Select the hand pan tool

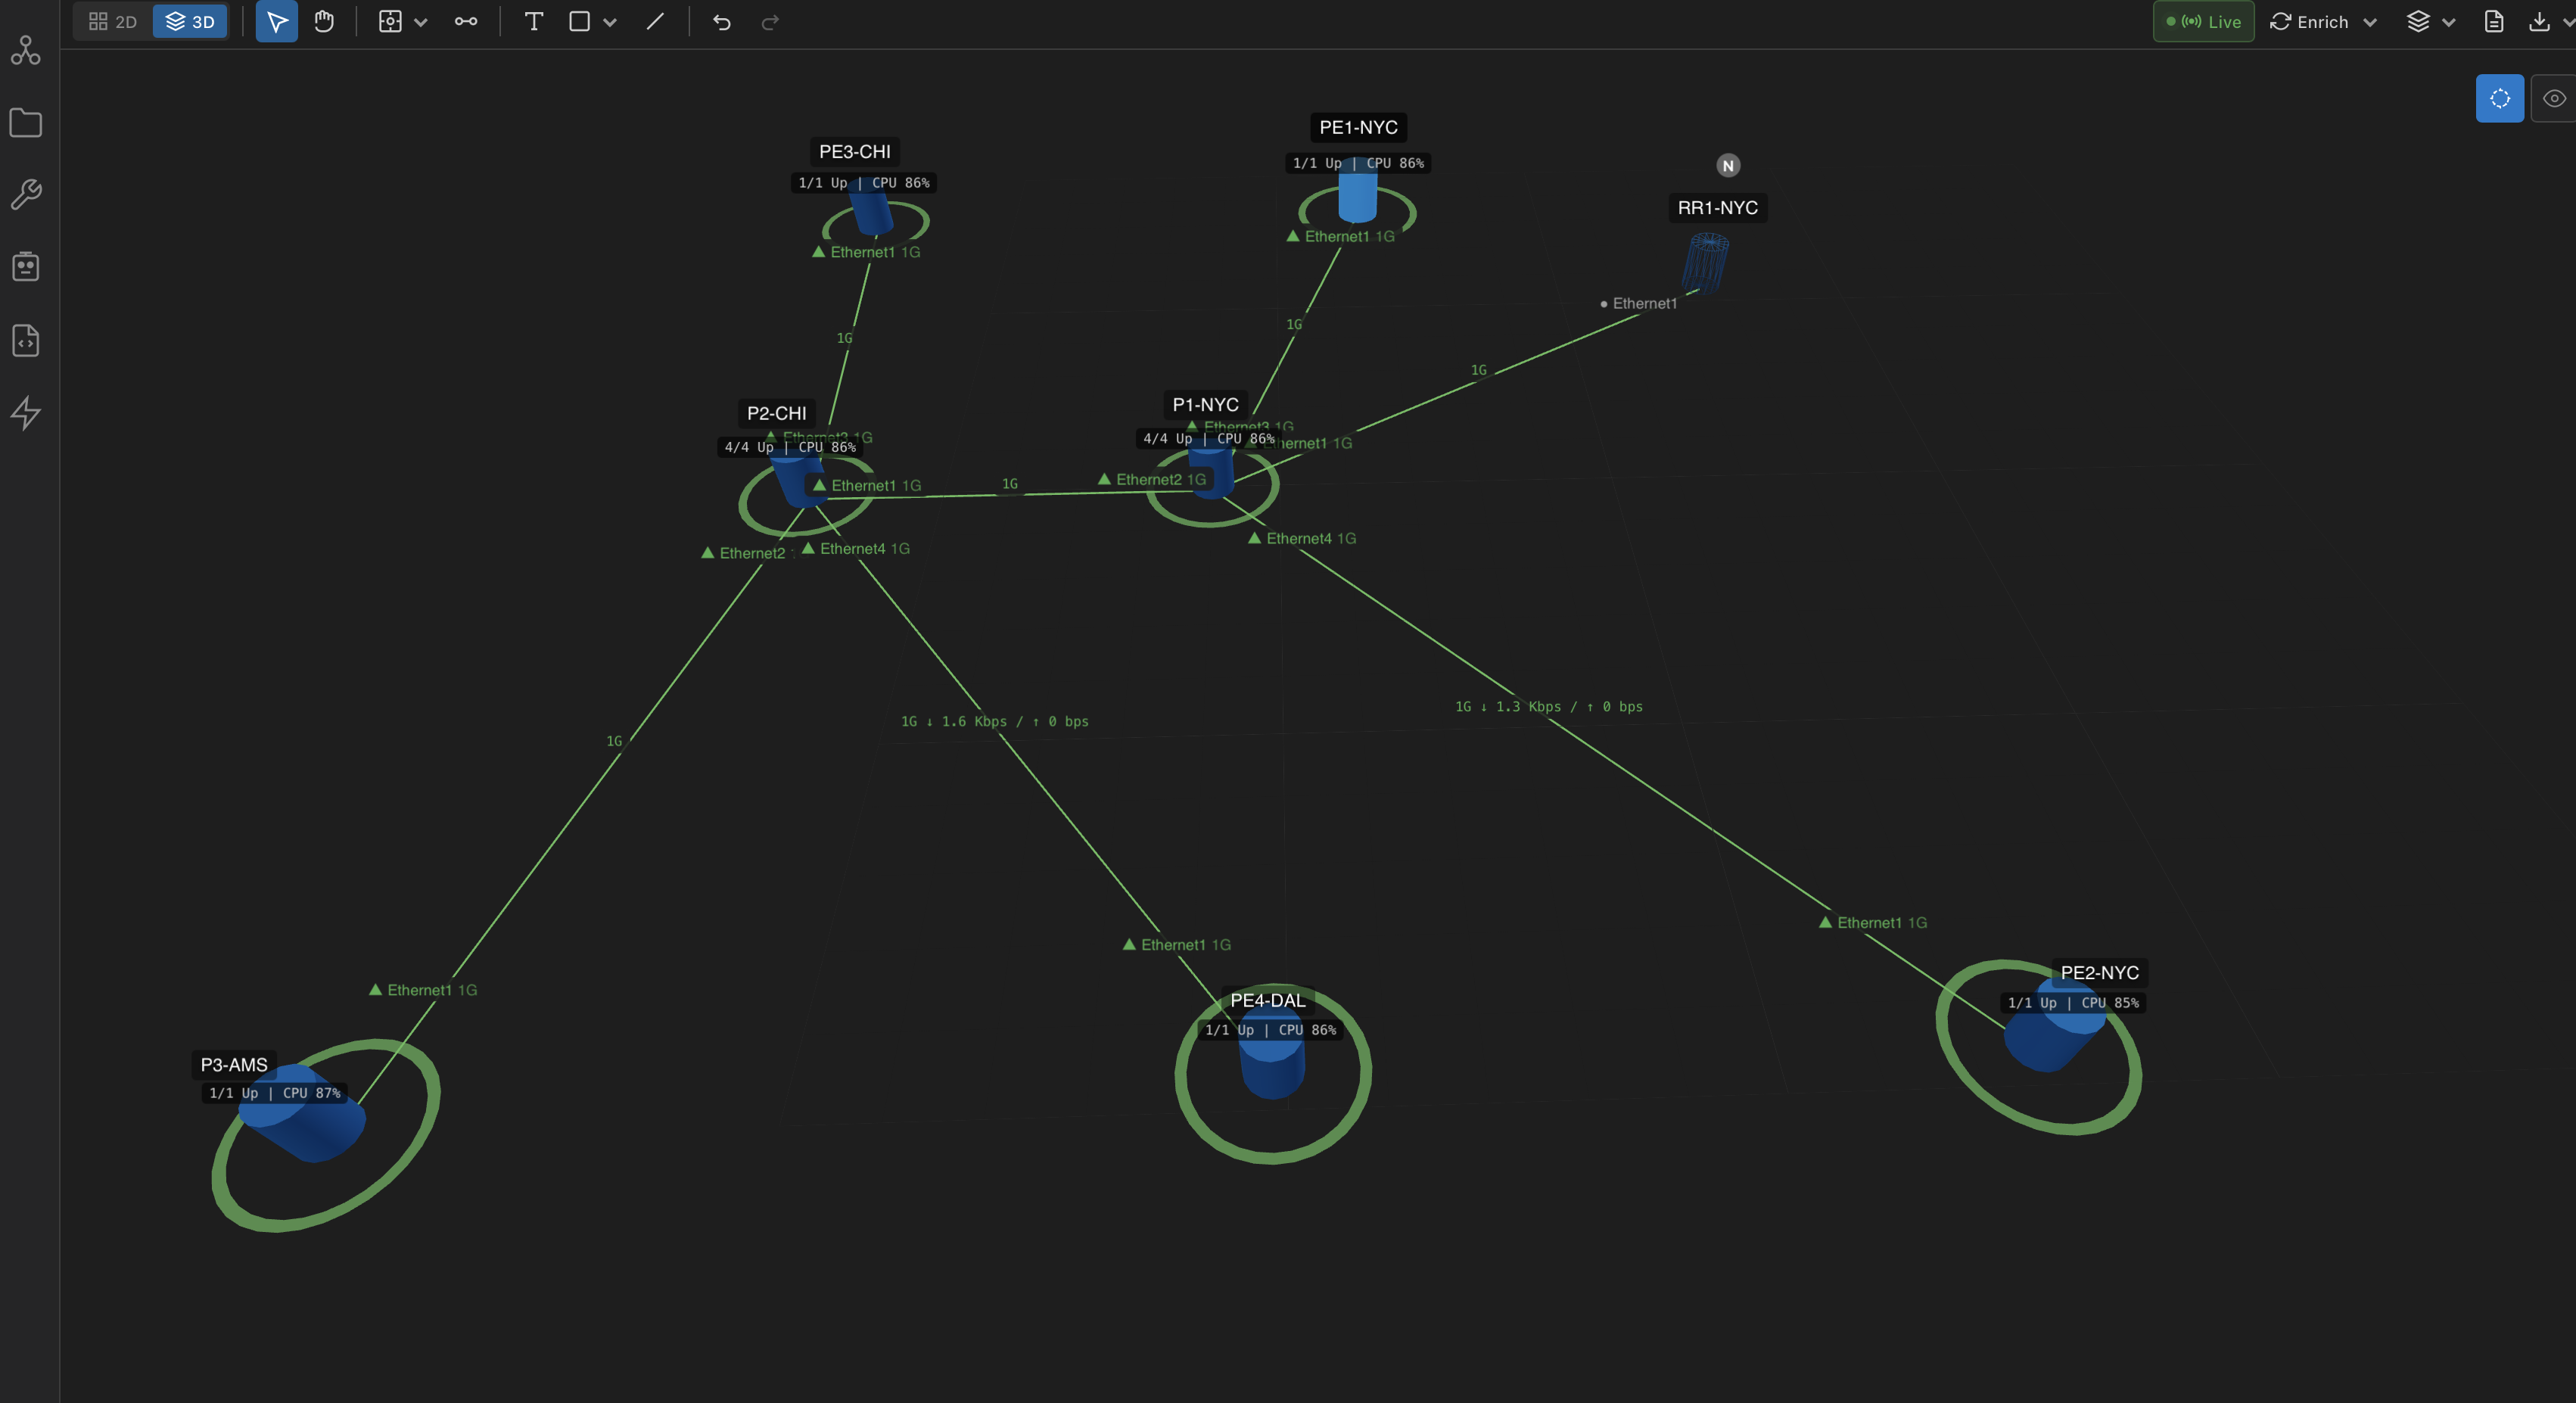[324, 21]
